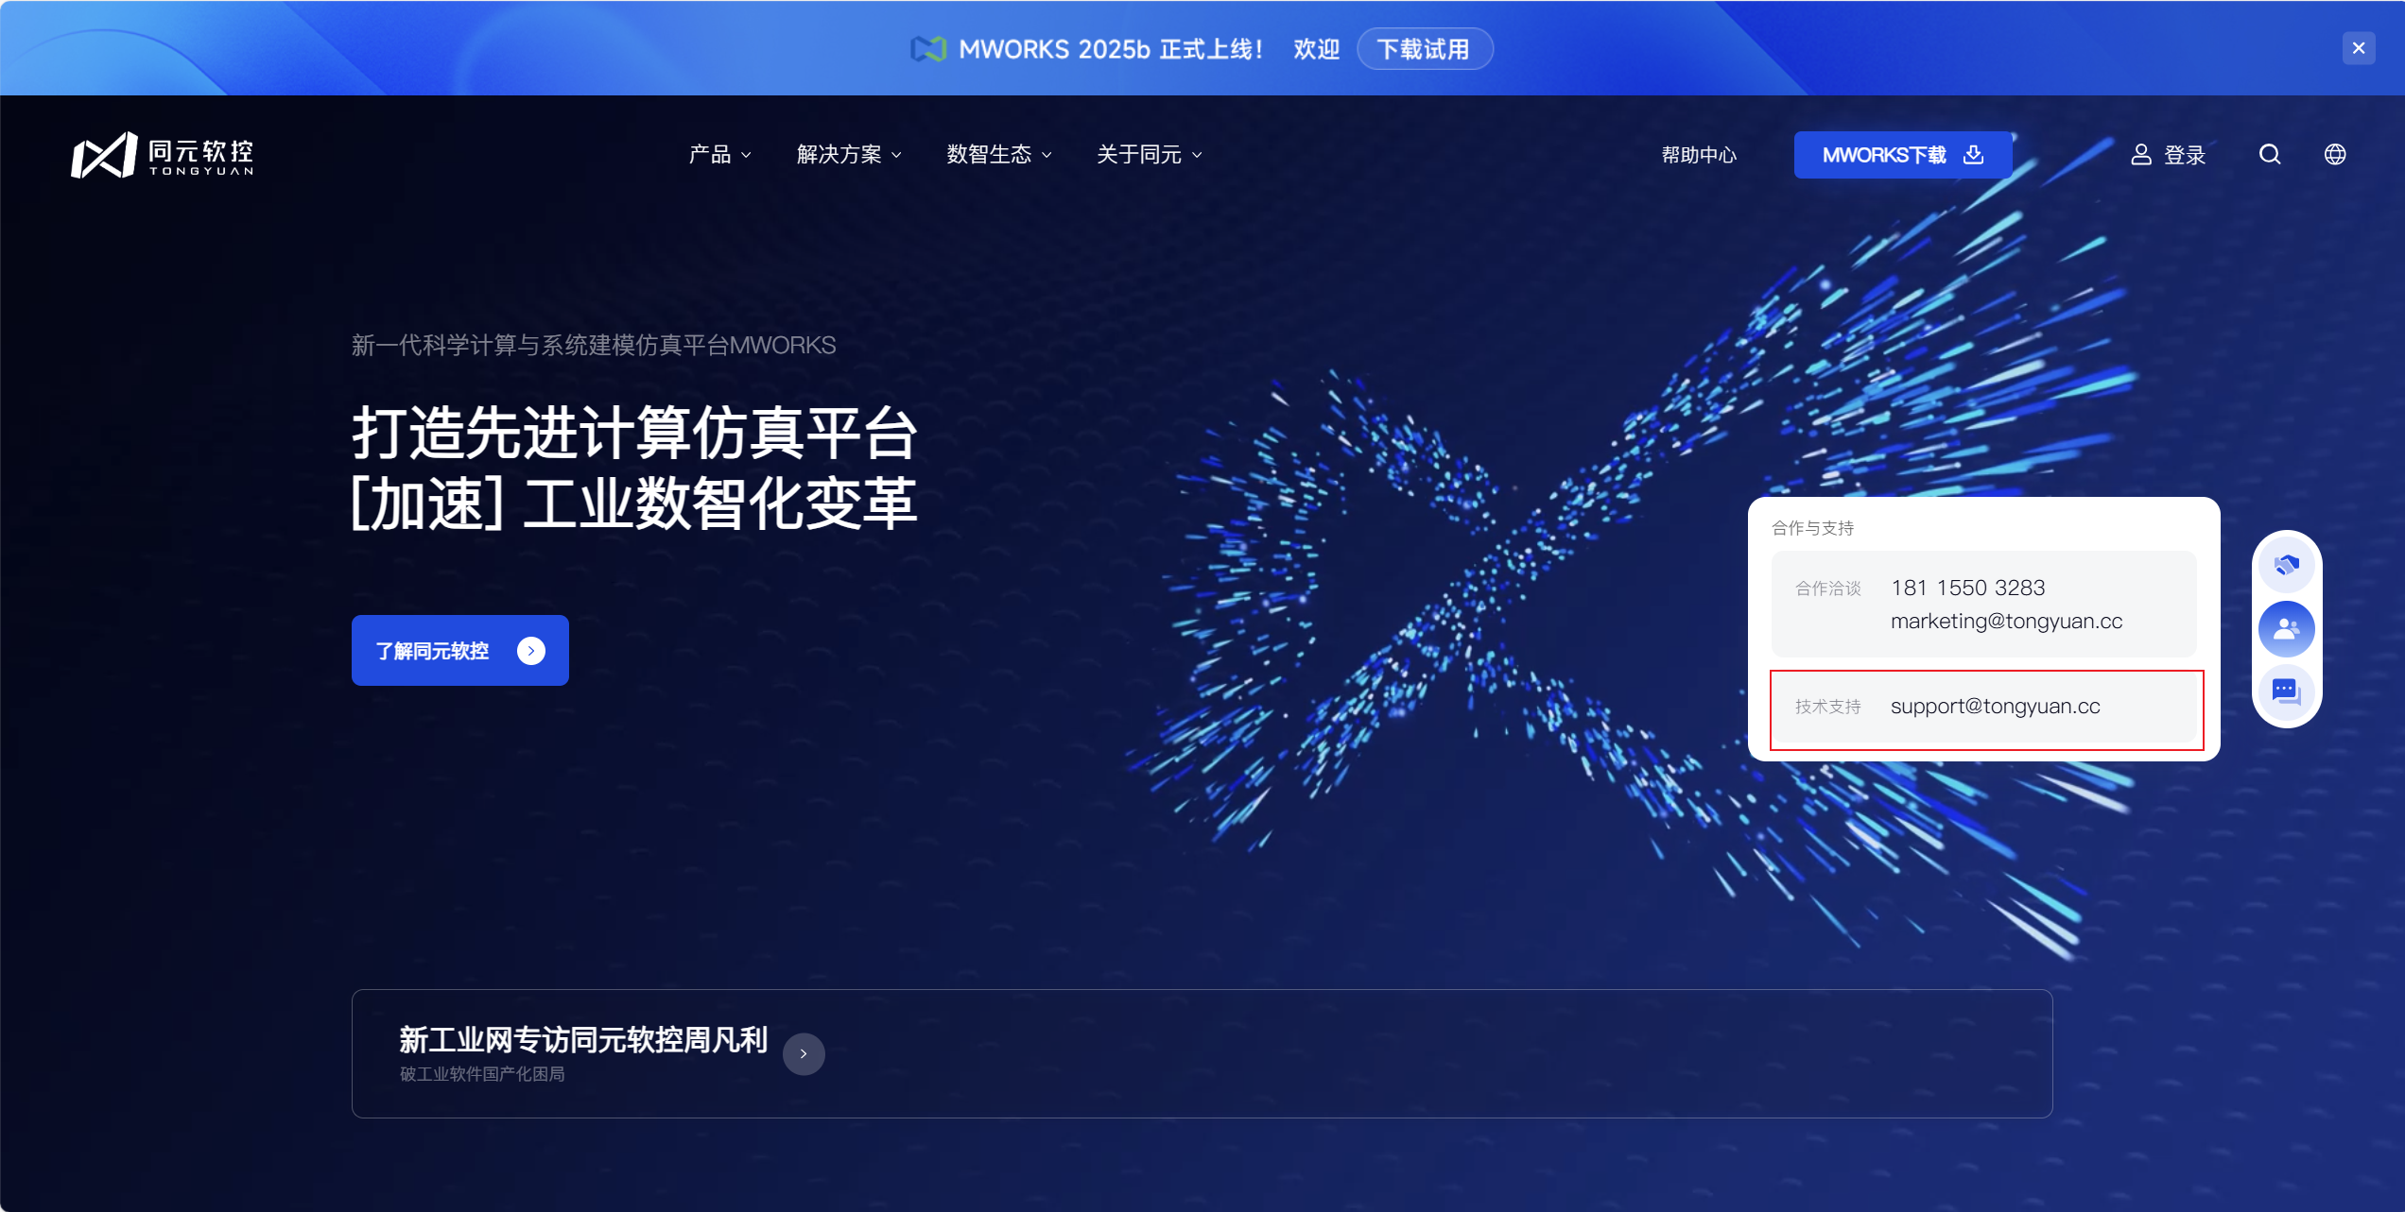The height and width of the screenshot is (1212, 2405).
Task: Click the circular arrow beside the news headline
Action: [x=804, y=1053]
